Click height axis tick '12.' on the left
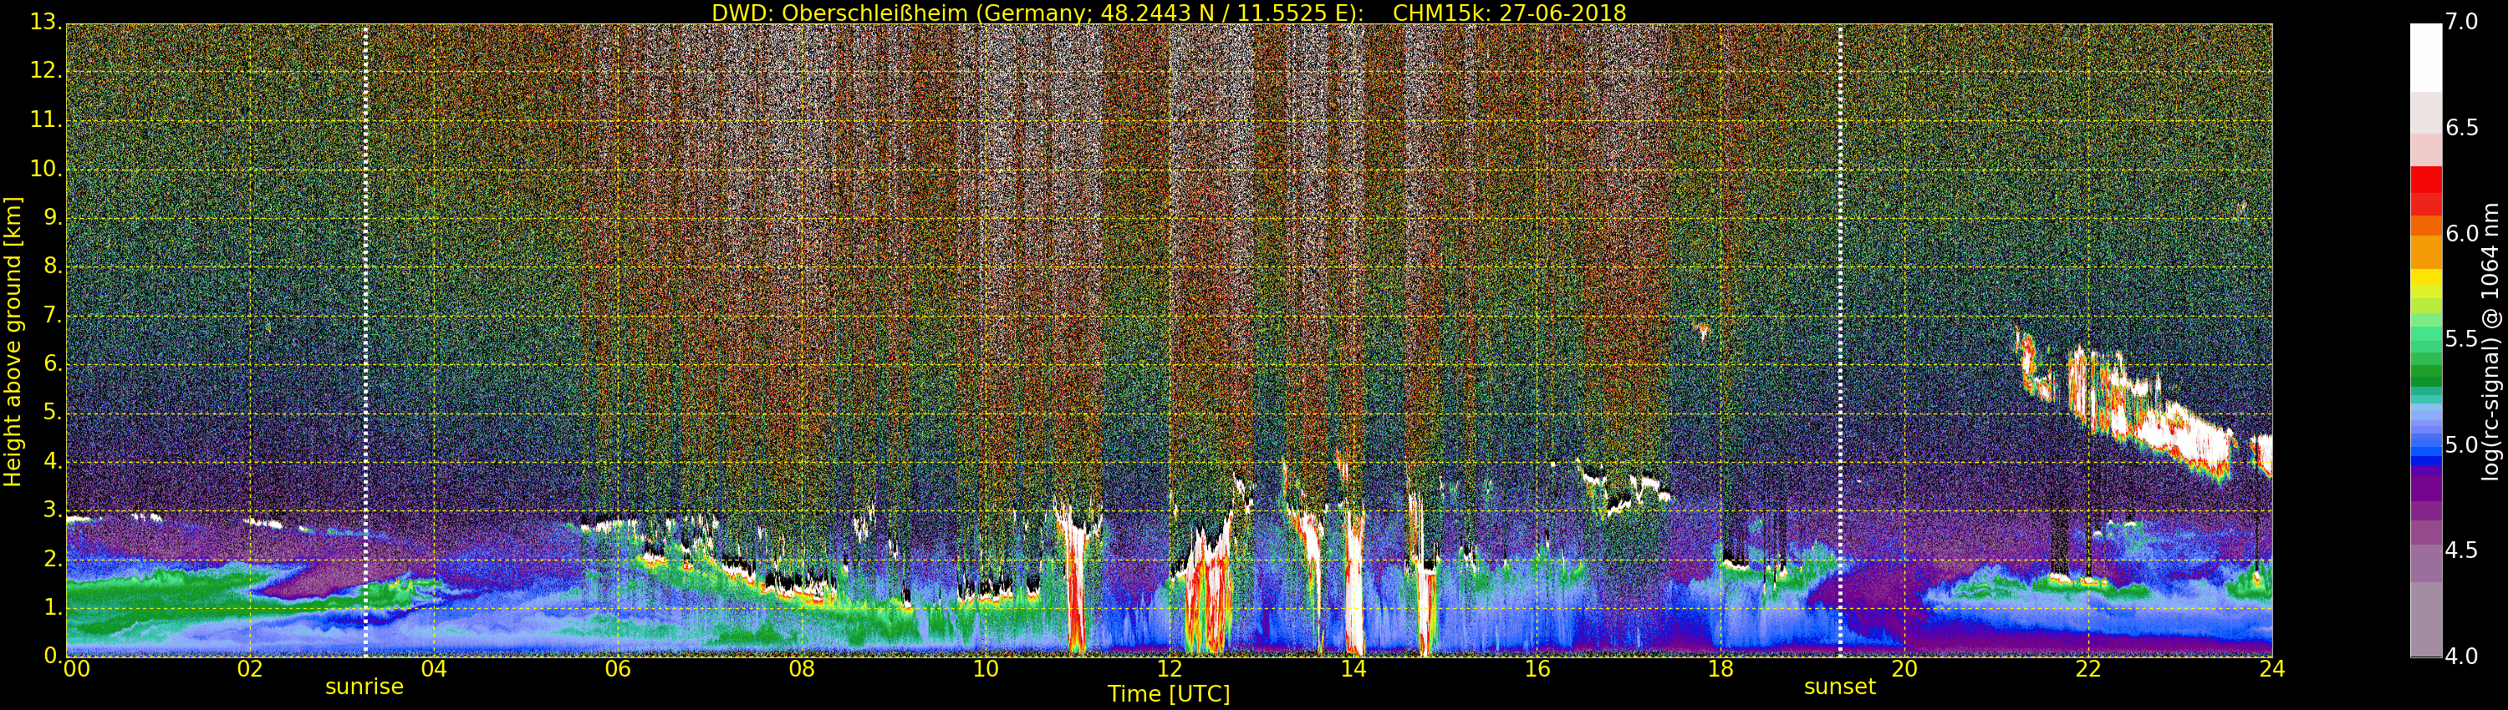Screen dimensions: 2508x710 [x=47, y=71]
